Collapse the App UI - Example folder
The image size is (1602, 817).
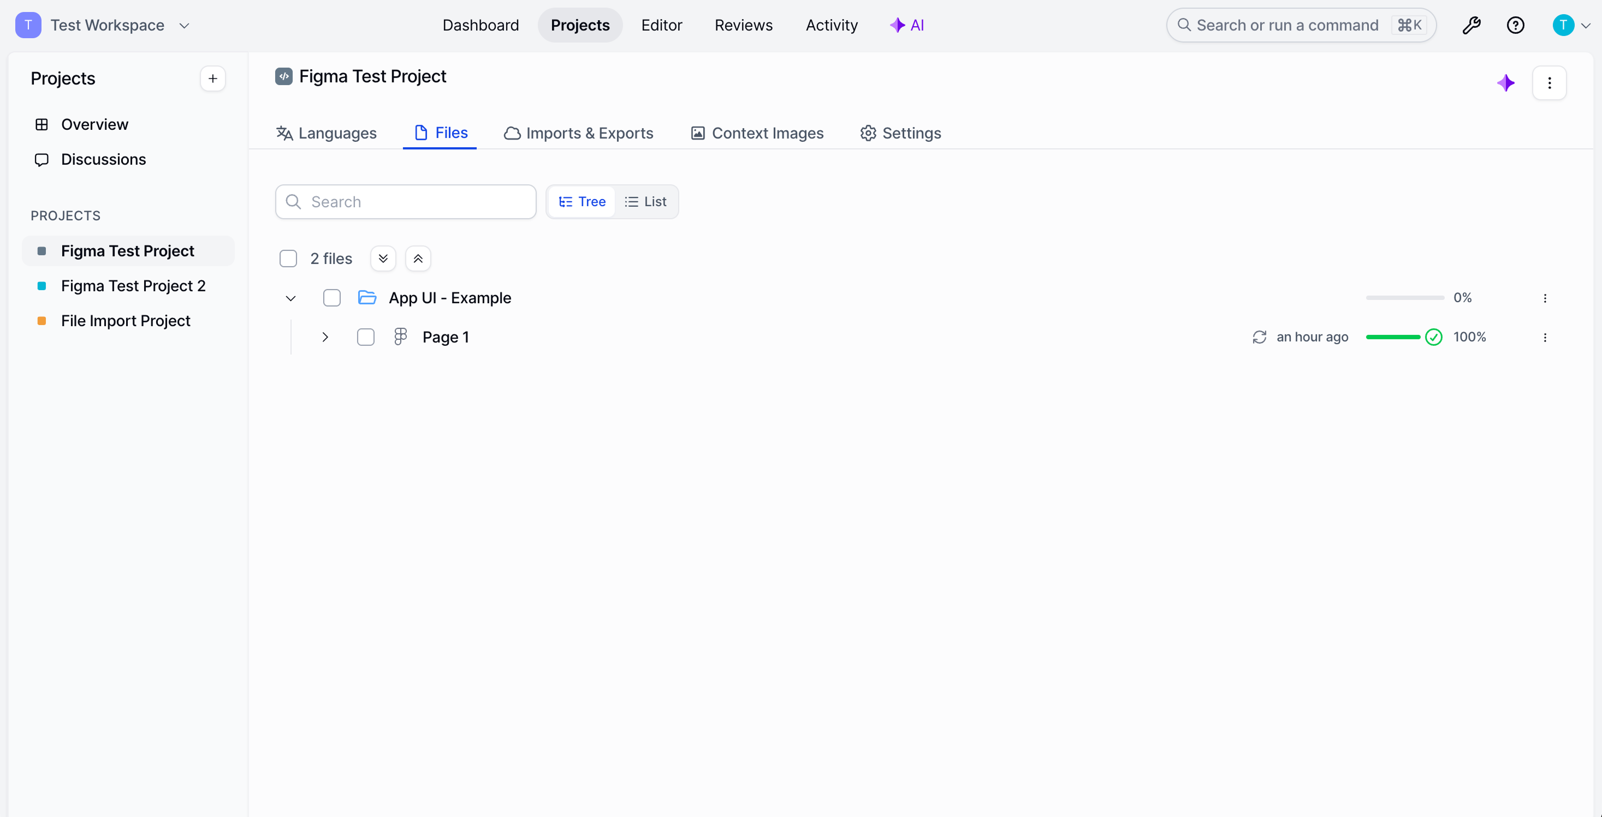tap(290, 299)
